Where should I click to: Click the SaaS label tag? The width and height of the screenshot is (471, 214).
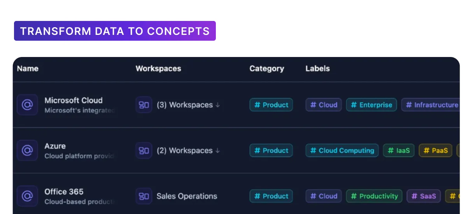click(x=424, y=196)
